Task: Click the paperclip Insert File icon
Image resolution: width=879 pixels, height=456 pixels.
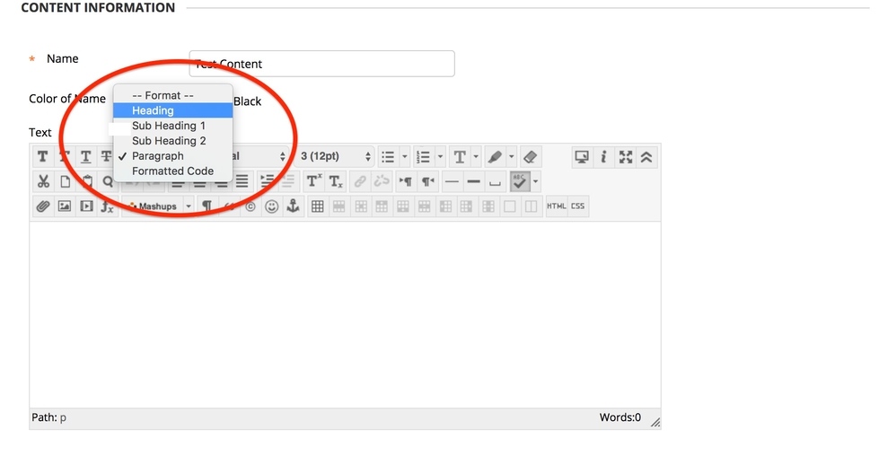Action: coord(42,206)
